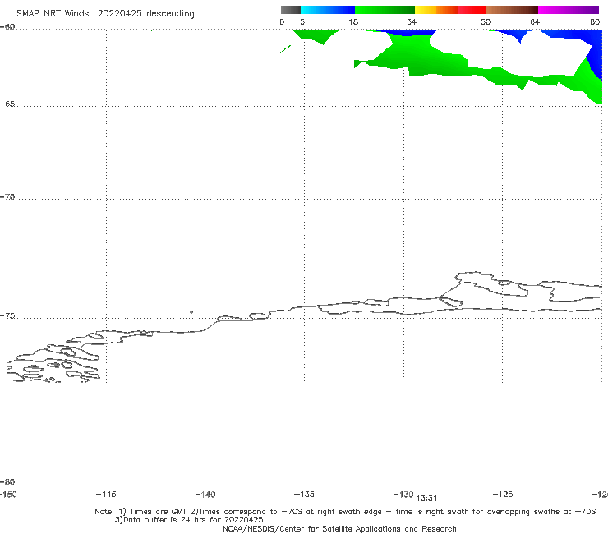Viewport: 608px width, 534px height.
Task: Click the brown 50-64 color bar segment
Action: tap(512, 10)
